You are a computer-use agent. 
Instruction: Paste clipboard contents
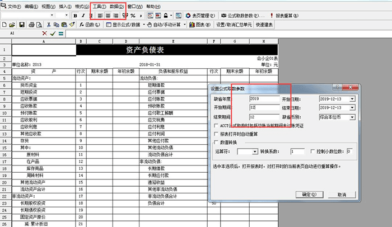(x=64, y=25)
